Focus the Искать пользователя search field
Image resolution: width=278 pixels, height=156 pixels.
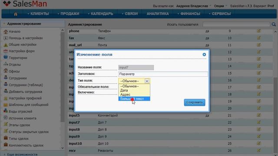(x=236, y=24)
